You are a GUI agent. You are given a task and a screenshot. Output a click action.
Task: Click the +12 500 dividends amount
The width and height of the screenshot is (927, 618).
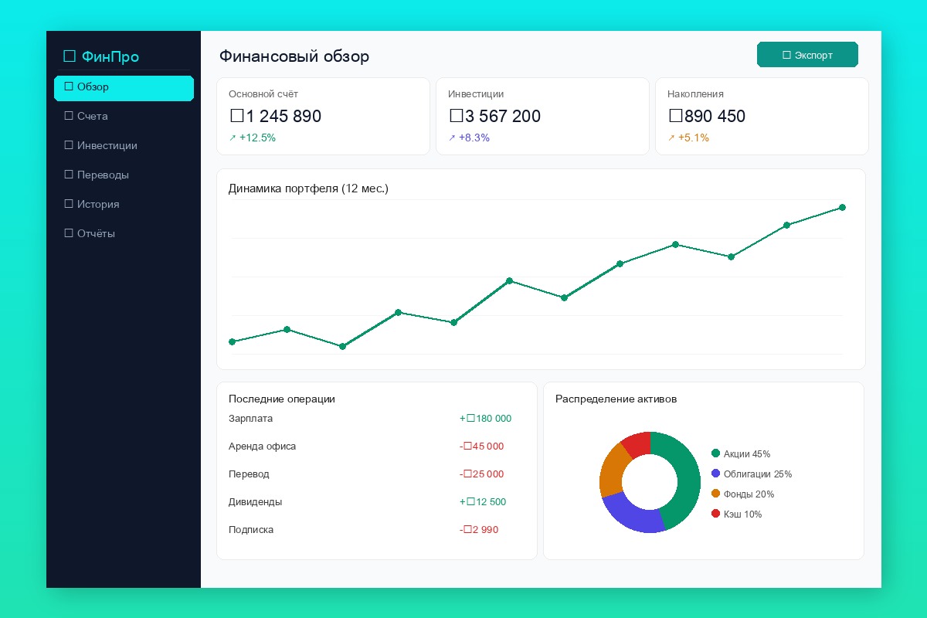(483, 502)
